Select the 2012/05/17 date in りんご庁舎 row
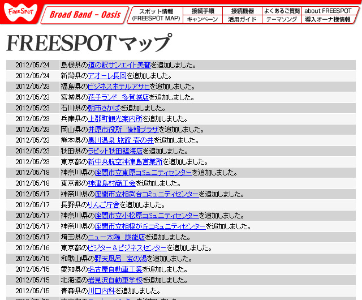 click(x=33, y=204)
